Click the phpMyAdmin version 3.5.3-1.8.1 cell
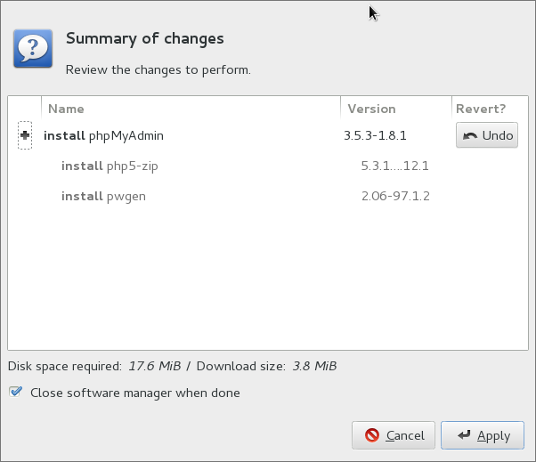The width and height of the screenshot is (536, 462). coord(375,135)
